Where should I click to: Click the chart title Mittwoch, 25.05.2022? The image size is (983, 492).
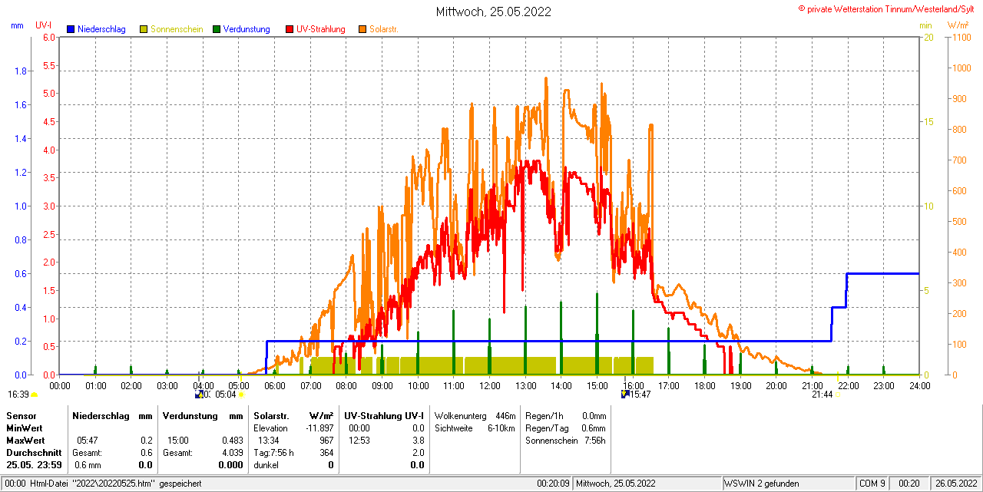[x=493, y=12]
